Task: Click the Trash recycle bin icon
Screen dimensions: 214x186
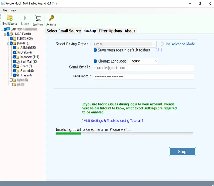Action: [x=17, y=75]
